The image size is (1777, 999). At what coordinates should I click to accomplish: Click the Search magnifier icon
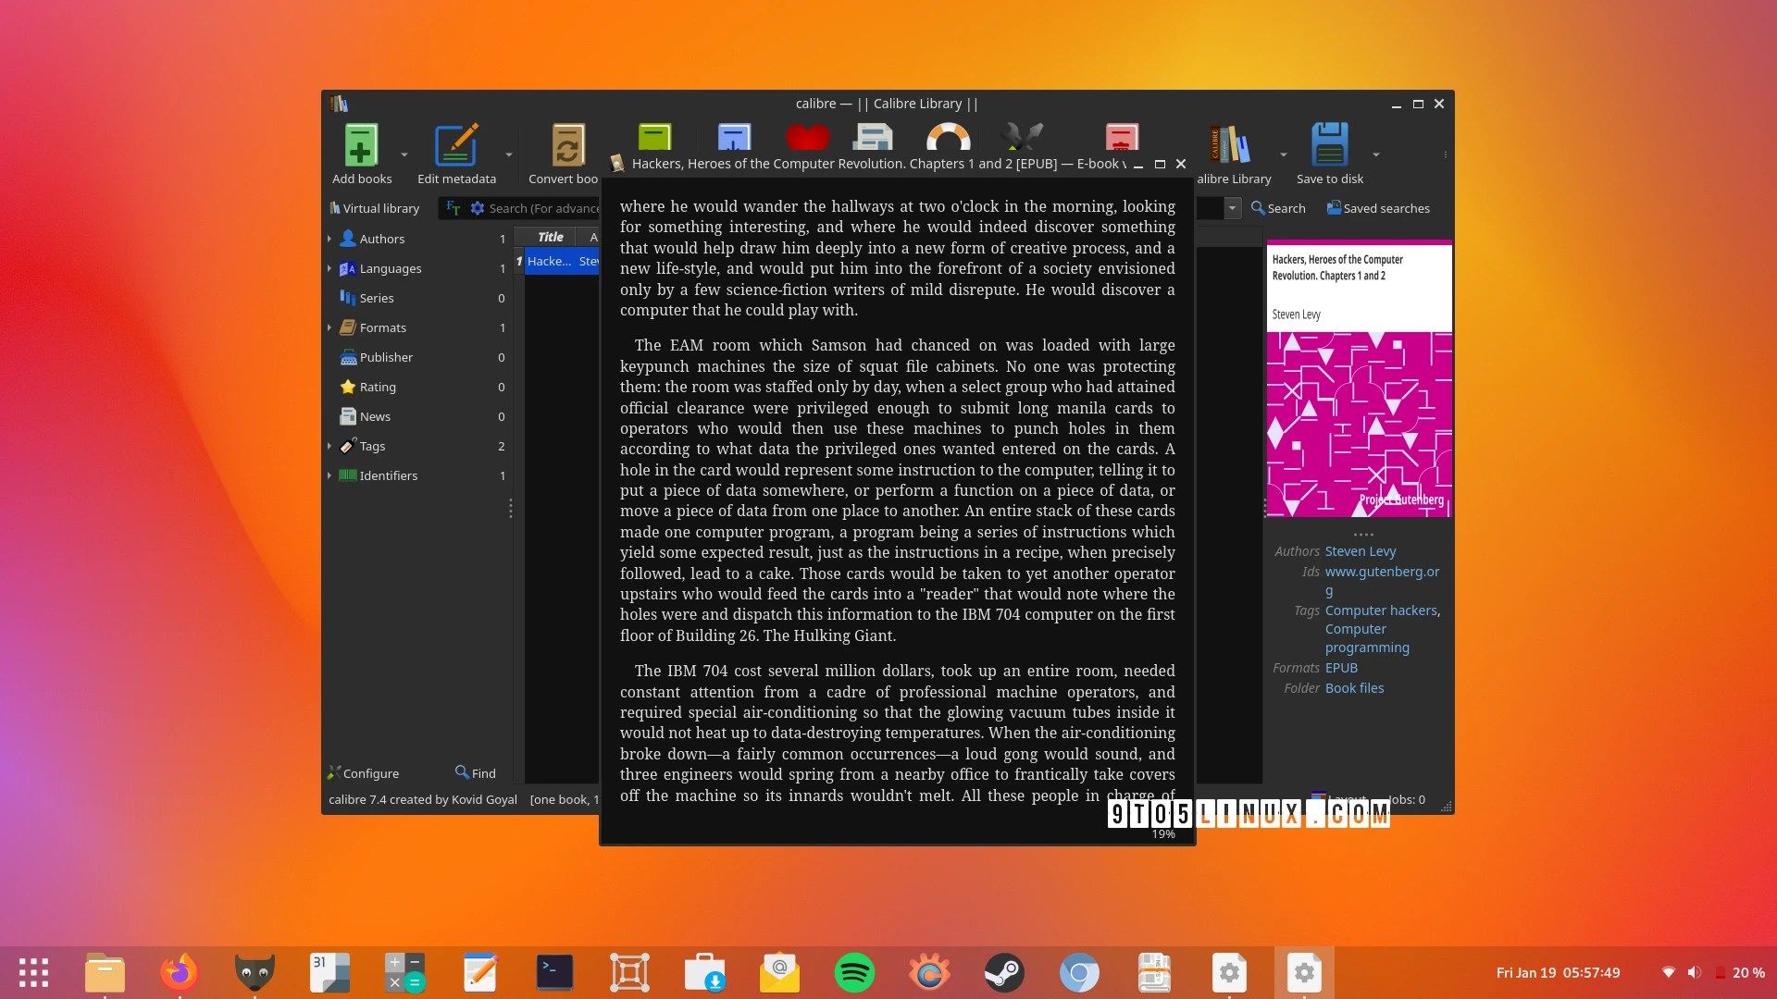[x=1259, y=208]
